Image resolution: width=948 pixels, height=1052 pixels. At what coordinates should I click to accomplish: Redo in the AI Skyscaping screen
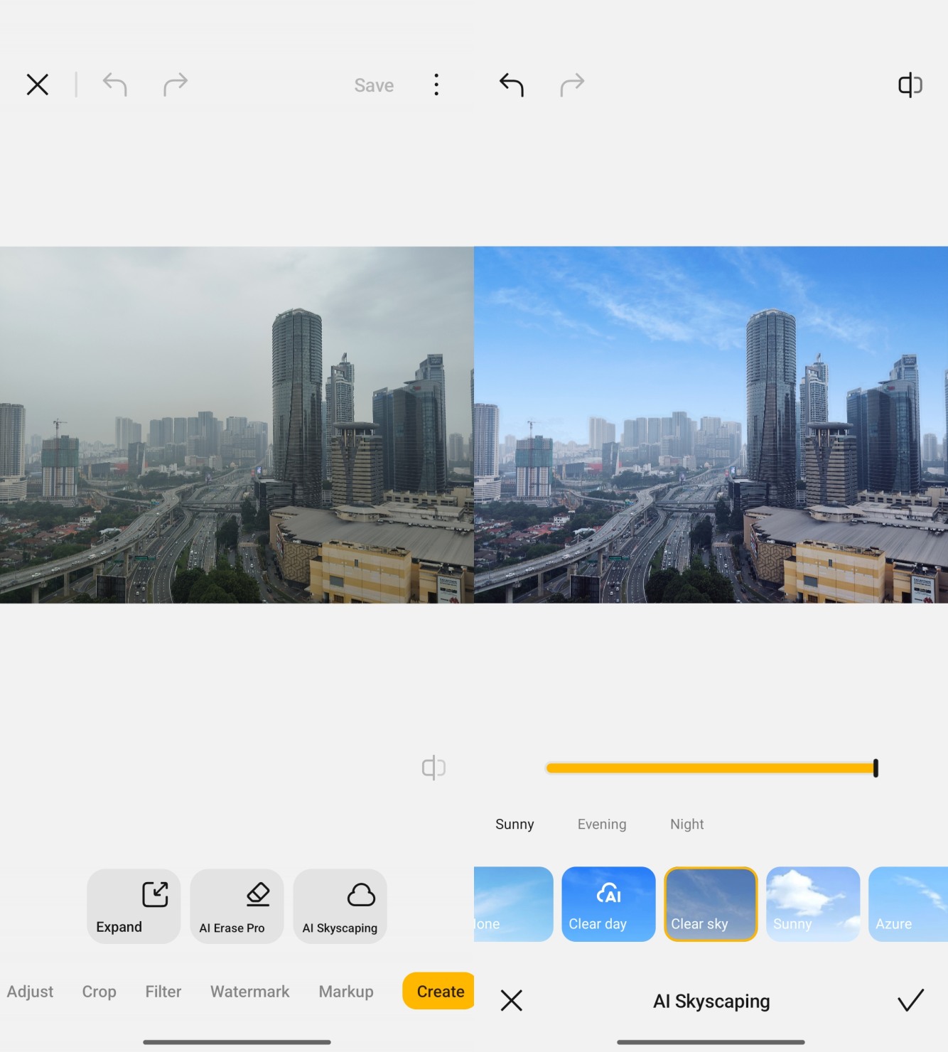coord(572,85)
